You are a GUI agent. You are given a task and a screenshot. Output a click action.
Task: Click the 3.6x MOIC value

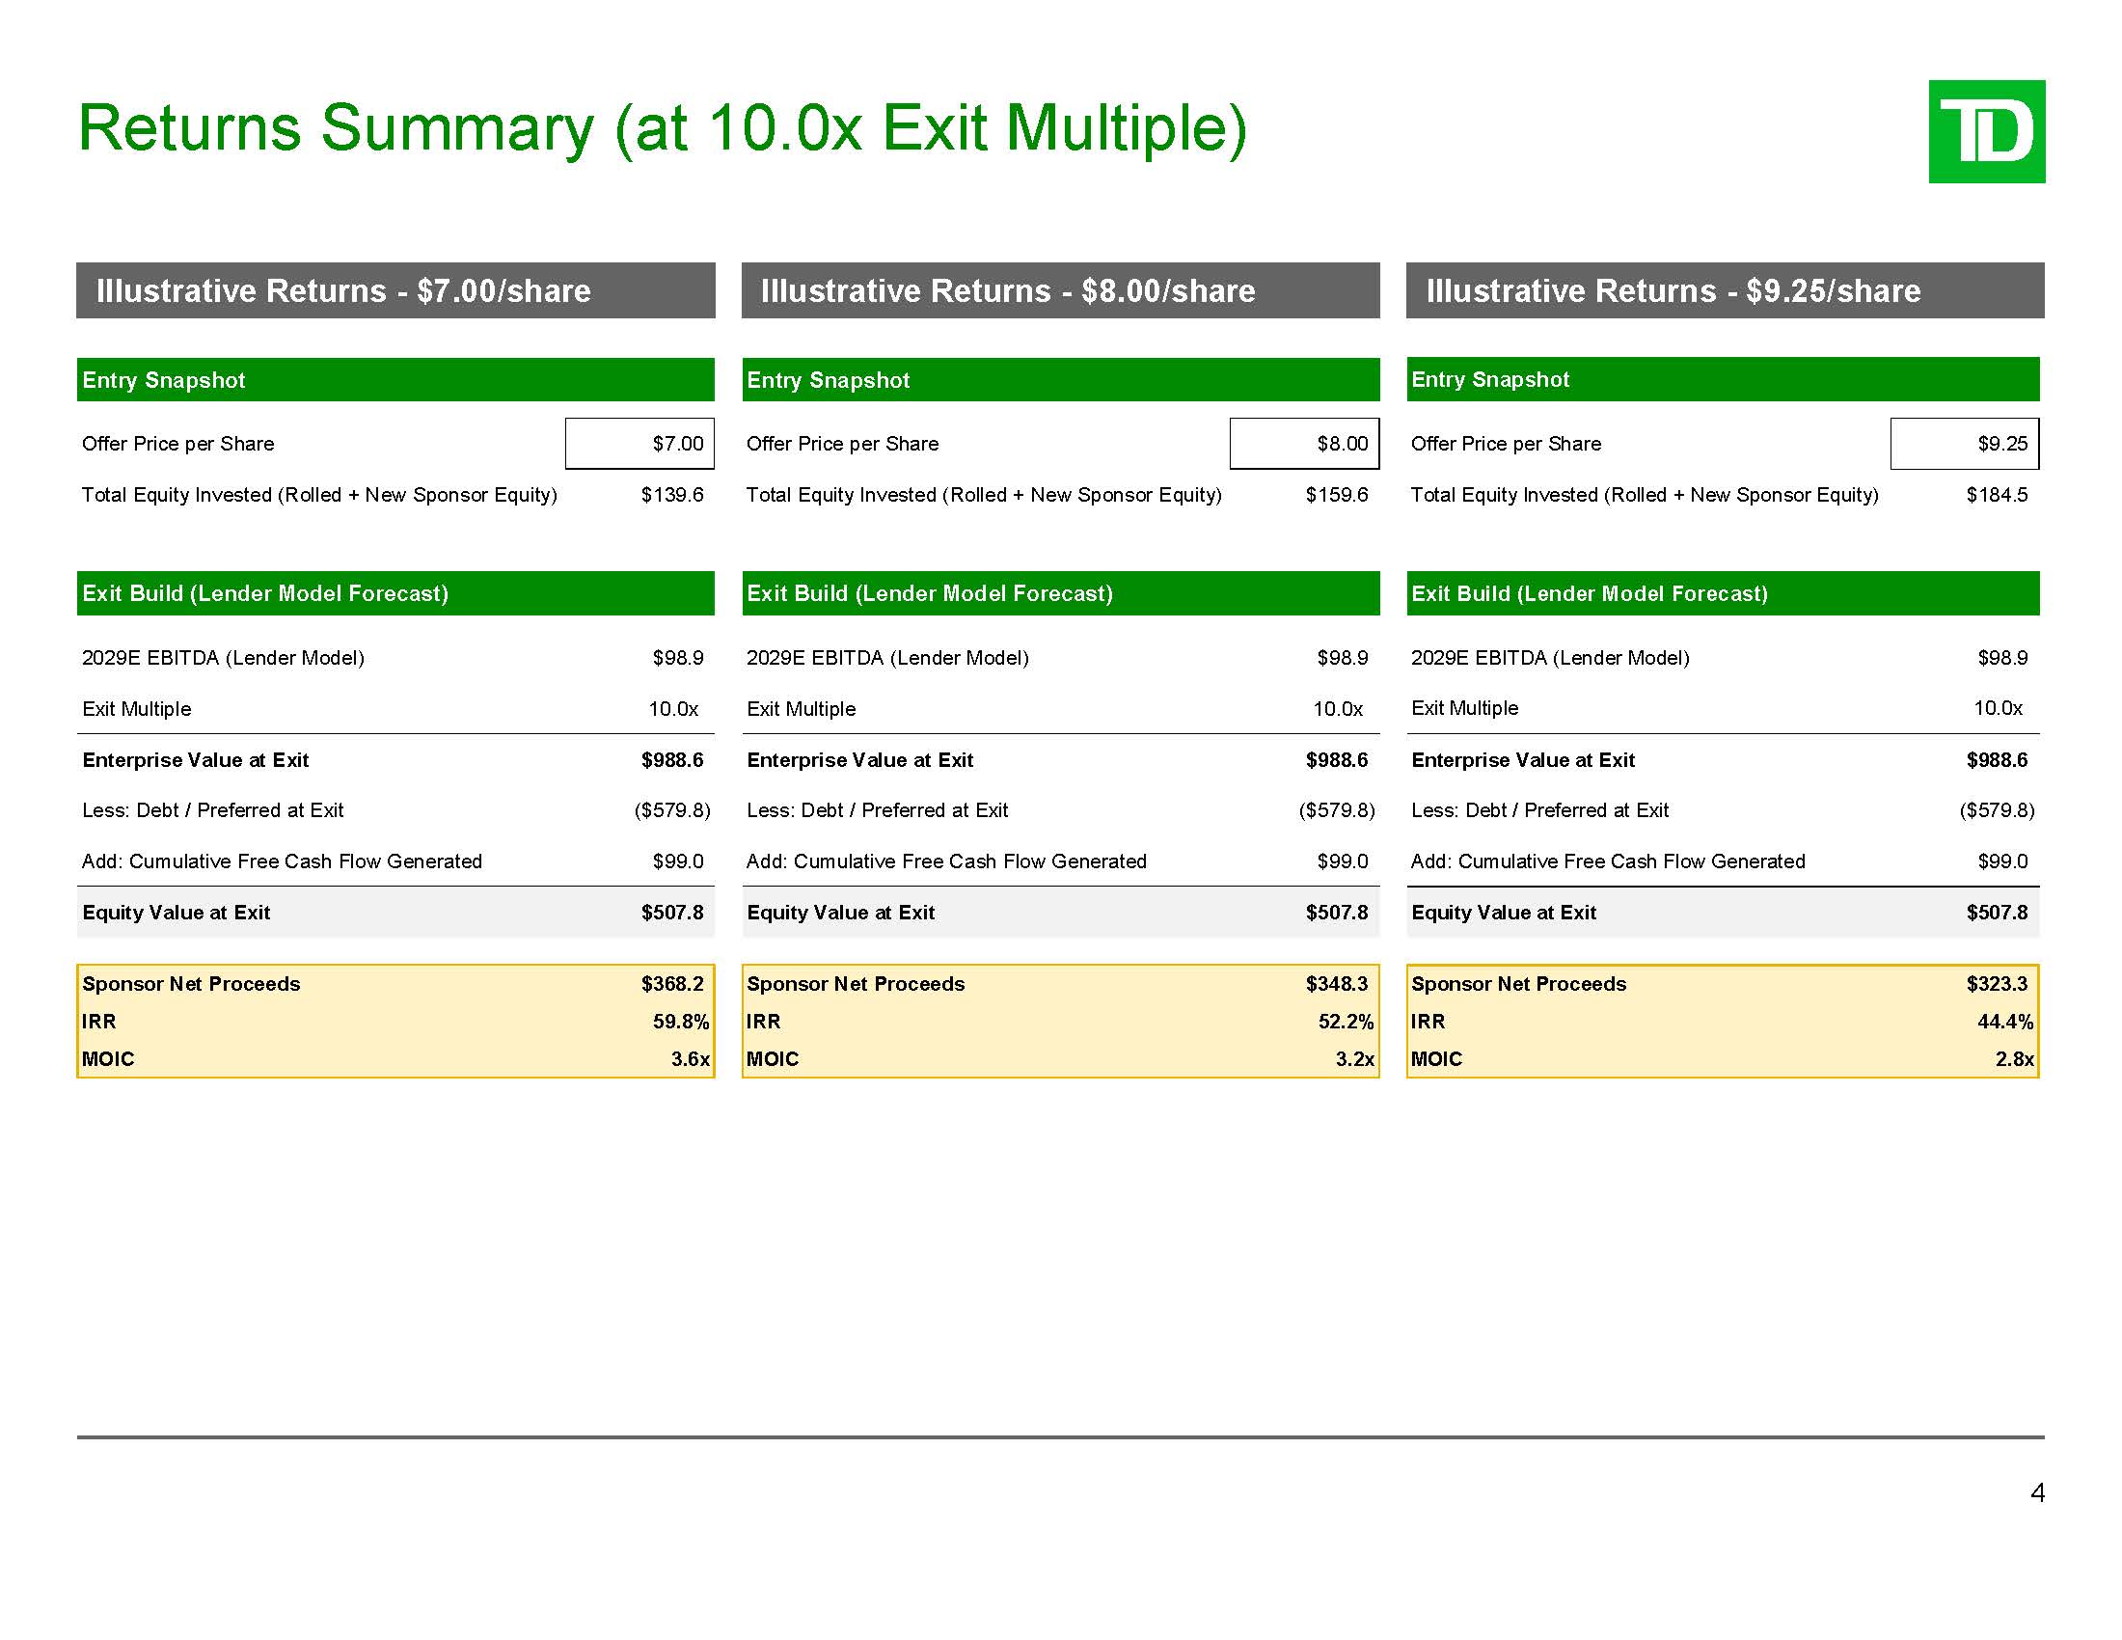(x=690, y=1060)
